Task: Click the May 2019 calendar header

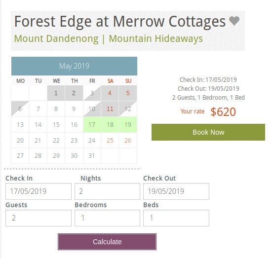Action: click(x=74, y=66)
